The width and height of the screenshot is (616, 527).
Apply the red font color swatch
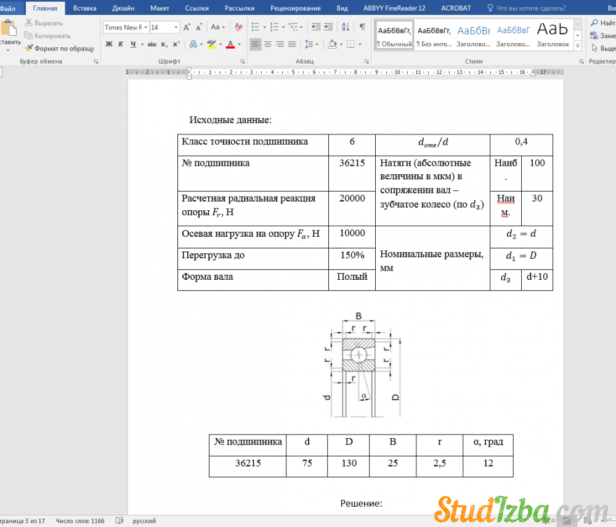pos(230,44)
